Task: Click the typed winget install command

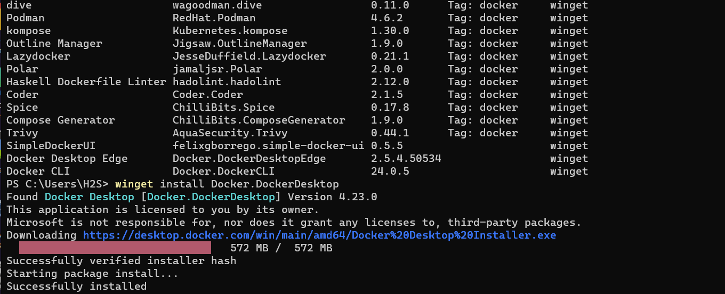Action: point(227,184)
